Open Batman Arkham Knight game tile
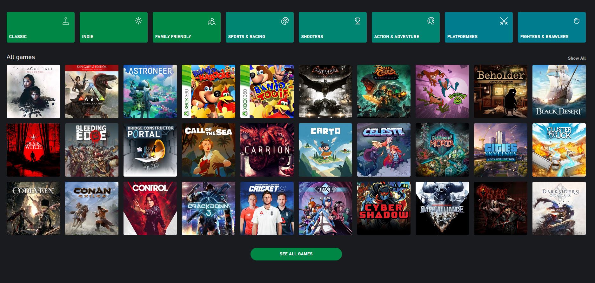Viewport: 595px width, 283px height. (x=325, y=91)
